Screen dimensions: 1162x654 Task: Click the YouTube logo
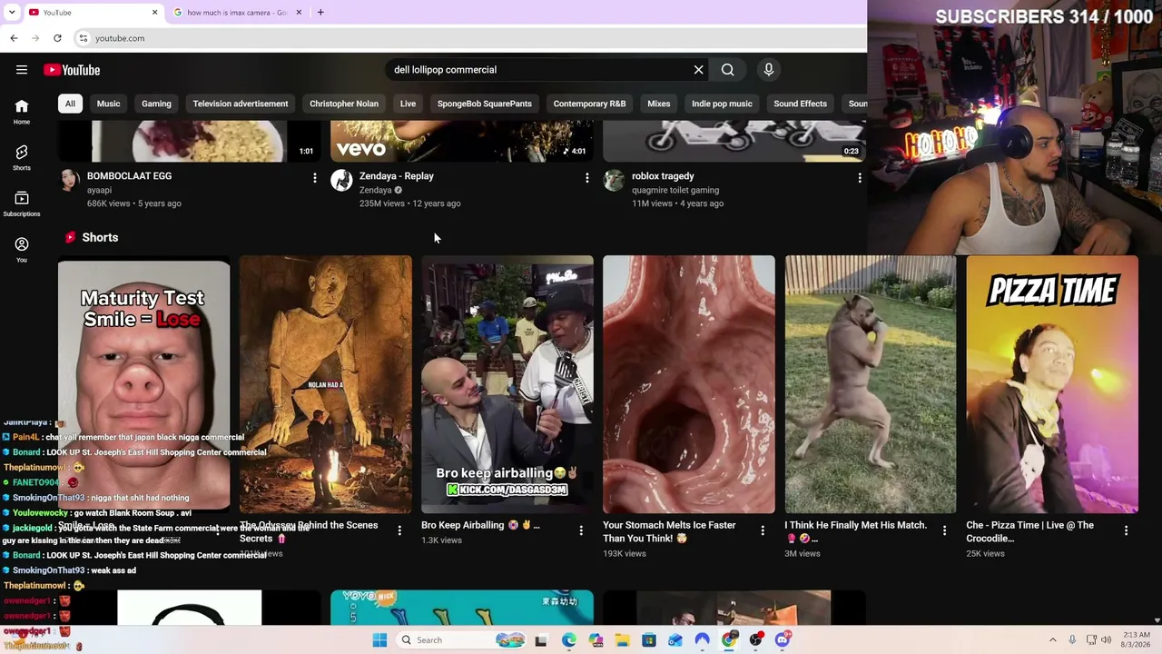coord(72,70)
